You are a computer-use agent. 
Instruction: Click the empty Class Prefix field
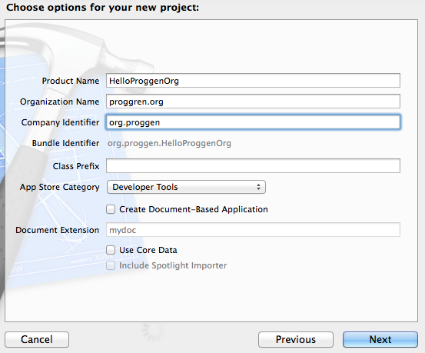[253, 166]
